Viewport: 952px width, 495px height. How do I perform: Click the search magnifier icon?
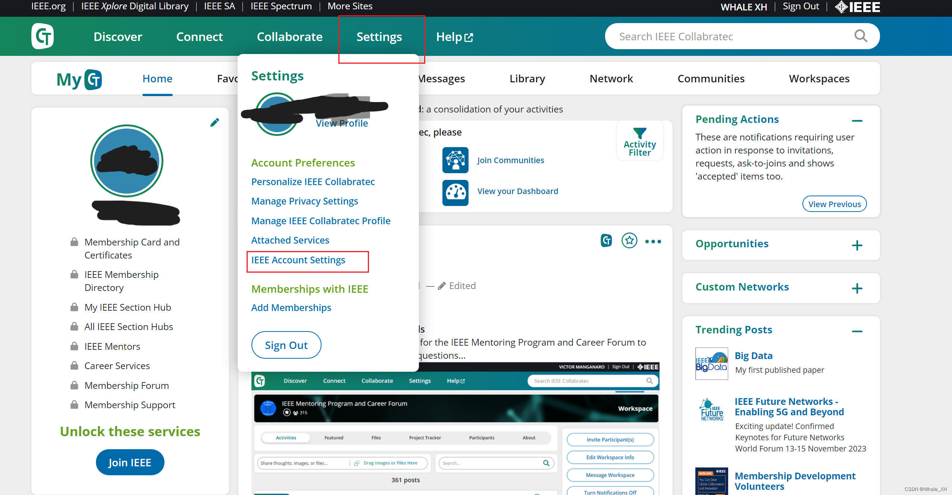[x=861, y=36]
